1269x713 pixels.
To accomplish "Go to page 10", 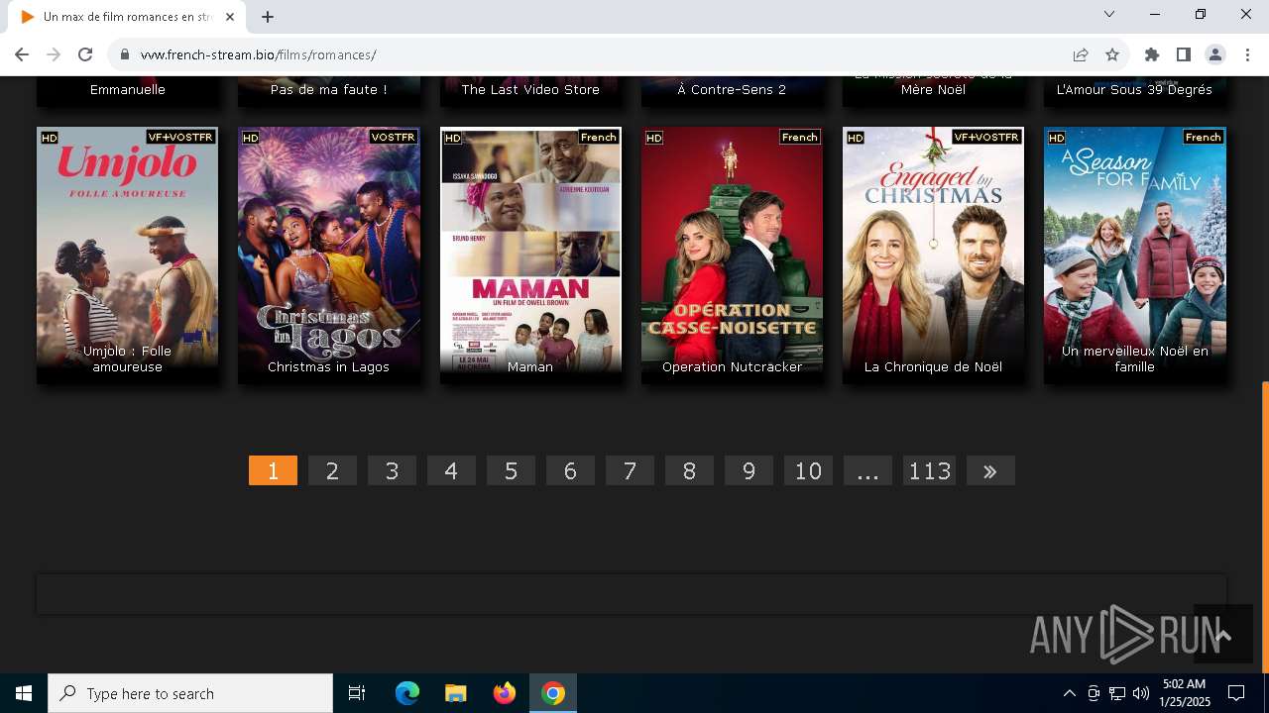I will (x=808, y=470).
